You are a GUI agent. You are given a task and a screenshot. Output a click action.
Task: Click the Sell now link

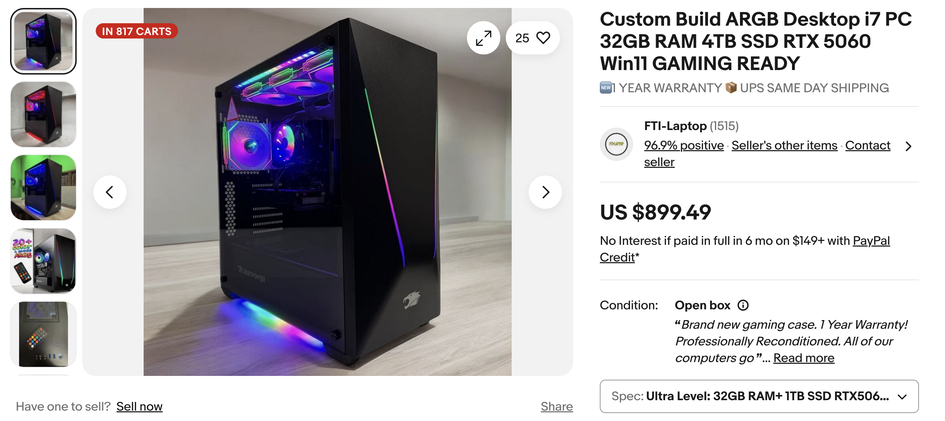139,406
